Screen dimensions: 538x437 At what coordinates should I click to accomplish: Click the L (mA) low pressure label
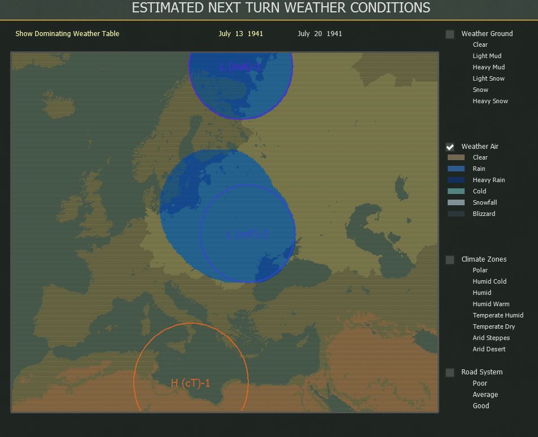(240, 67)
